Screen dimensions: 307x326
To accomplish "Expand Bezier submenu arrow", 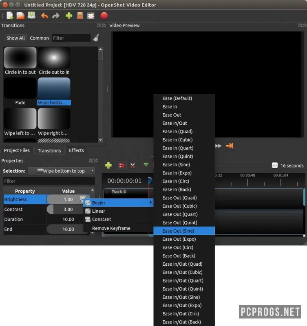I will [x=151, y=203].
